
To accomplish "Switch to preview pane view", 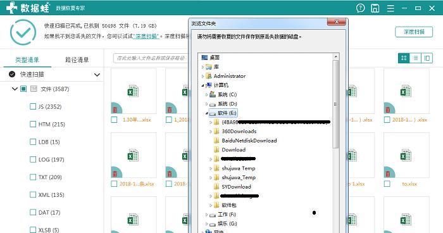I will tap(427, 58).
